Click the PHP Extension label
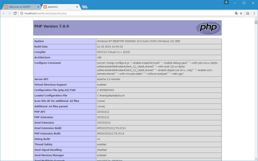This screenshot has width=258, height=161. point(44,117)
